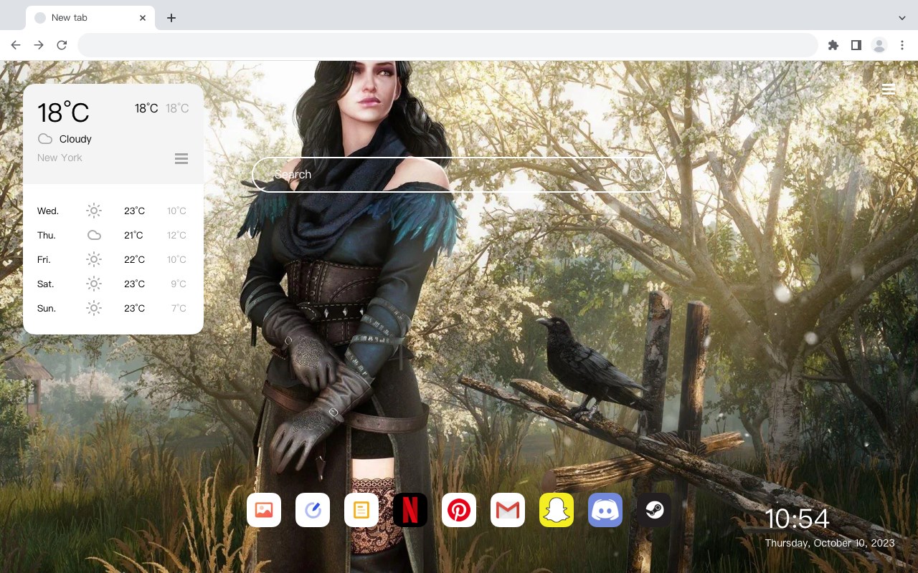Open the yellow notes shortcut icon
The width and height of the screenshot is (918, 573).
pos(361,510)
